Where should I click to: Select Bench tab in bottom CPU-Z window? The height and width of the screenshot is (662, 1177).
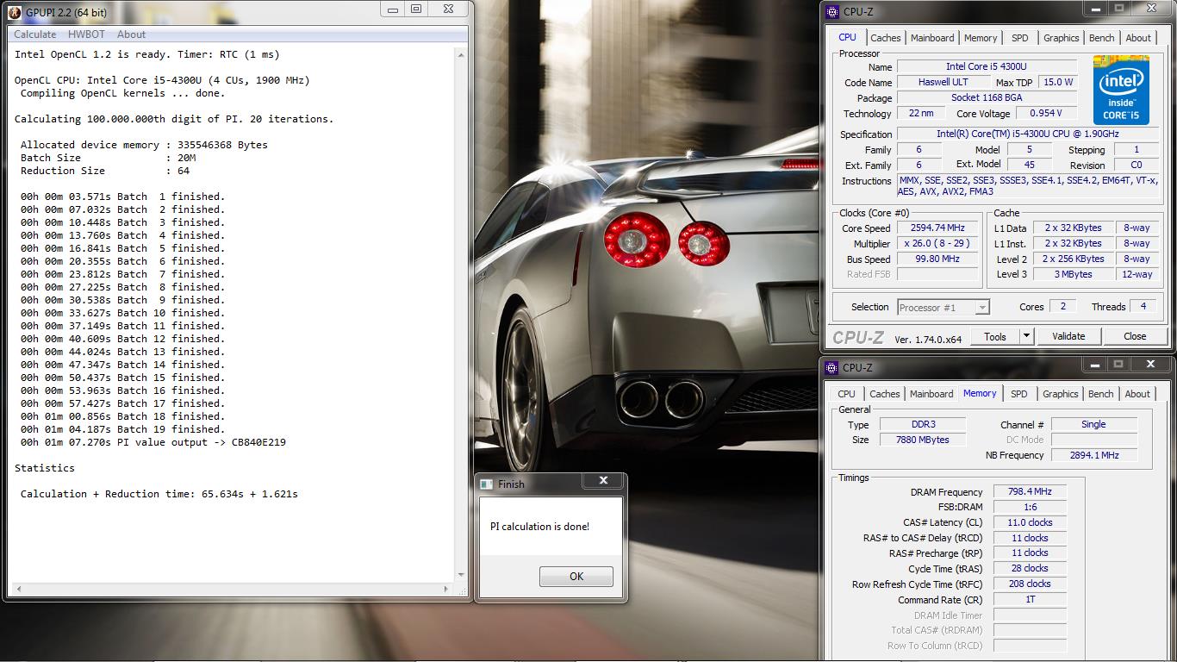[1100, 394]
